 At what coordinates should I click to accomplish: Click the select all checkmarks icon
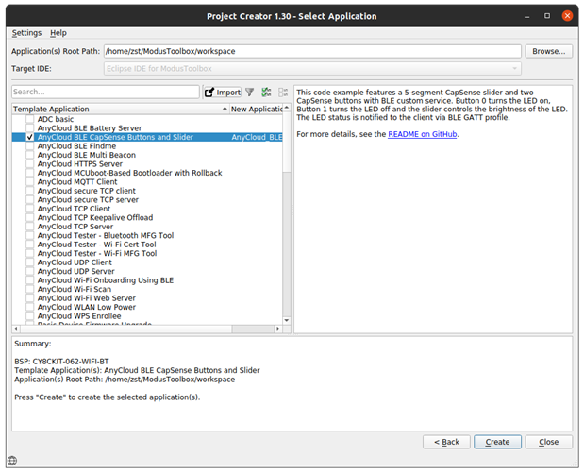pyautogui.click(x=266, y=93)
